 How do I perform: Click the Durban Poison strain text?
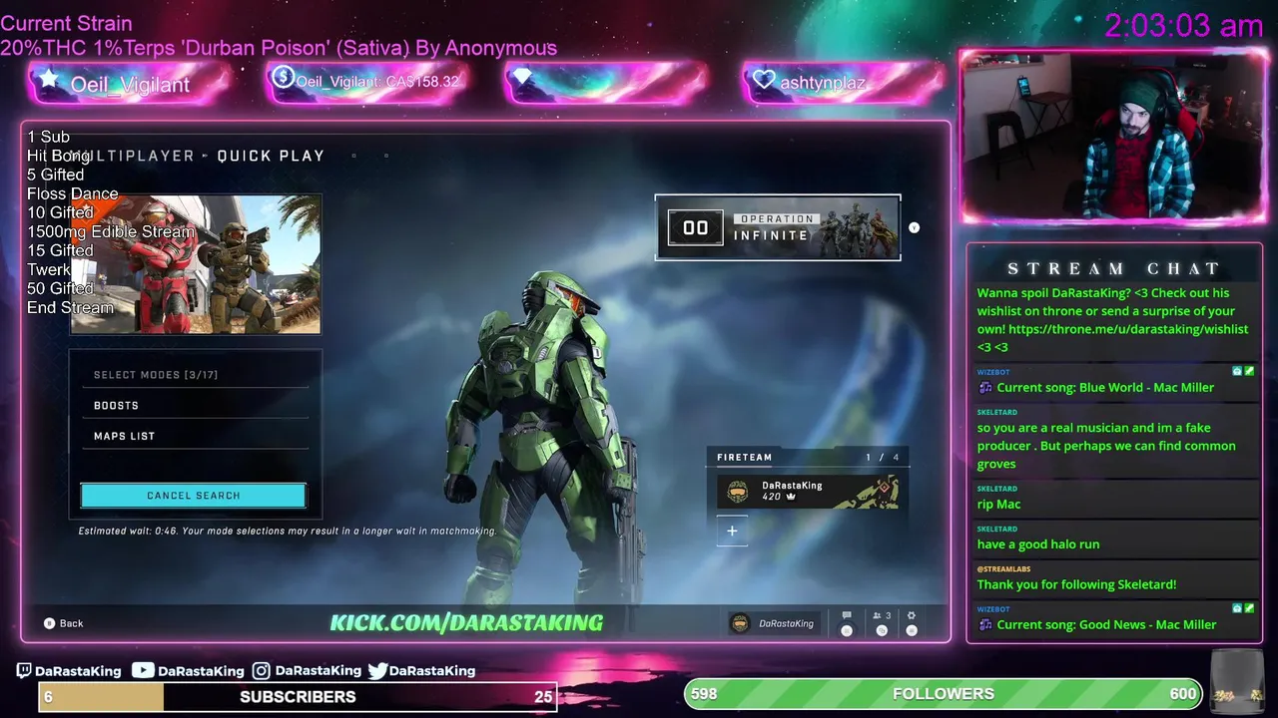pos(279,48)
